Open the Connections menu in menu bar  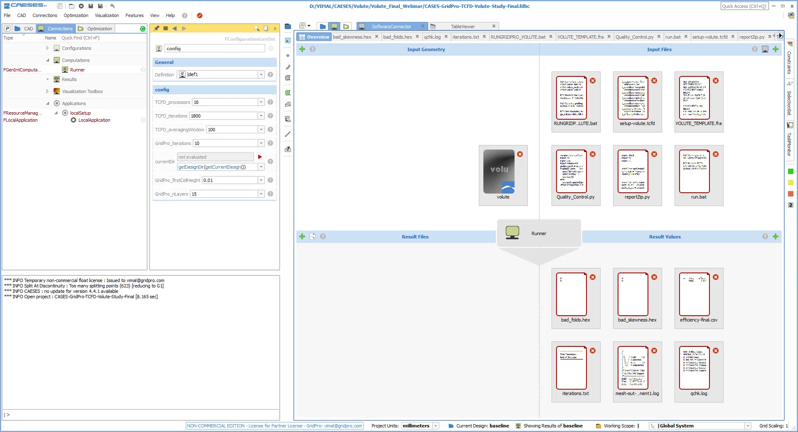click(x=45, y=15)
